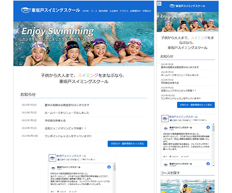Show the previous slide with the left carousel arrow
232x193 pixels.
coord(16,44)
